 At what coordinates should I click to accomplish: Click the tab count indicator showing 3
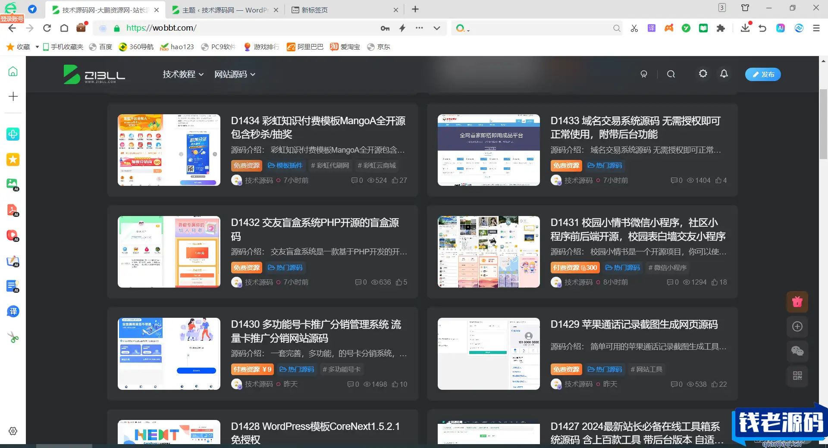(x=722, y=8)
